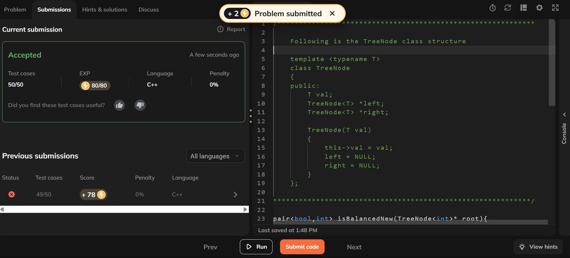Click the Console vertical label
Screen dimensions: 570x258
pos(564,133)
